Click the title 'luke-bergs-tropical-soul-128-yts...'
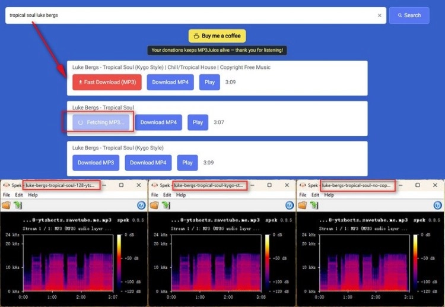 [x=60, y=185]
